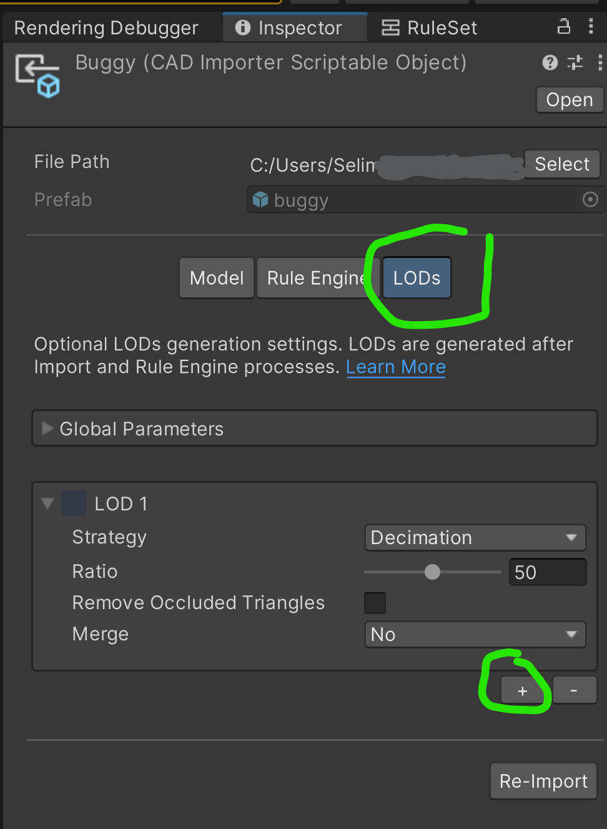Add a new LOD with plus
607x829 pixels.
(x=523, y=691)
